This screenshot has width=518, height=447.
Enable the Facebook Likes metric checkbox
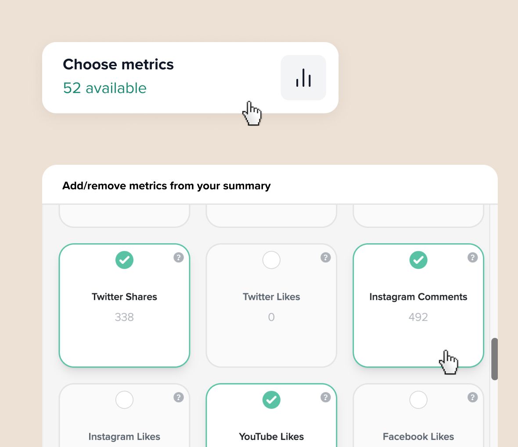click(418, 400)
